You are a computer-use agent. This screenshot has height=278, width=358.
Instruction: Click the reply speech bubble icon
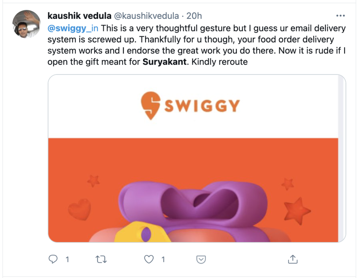[53, 259]
